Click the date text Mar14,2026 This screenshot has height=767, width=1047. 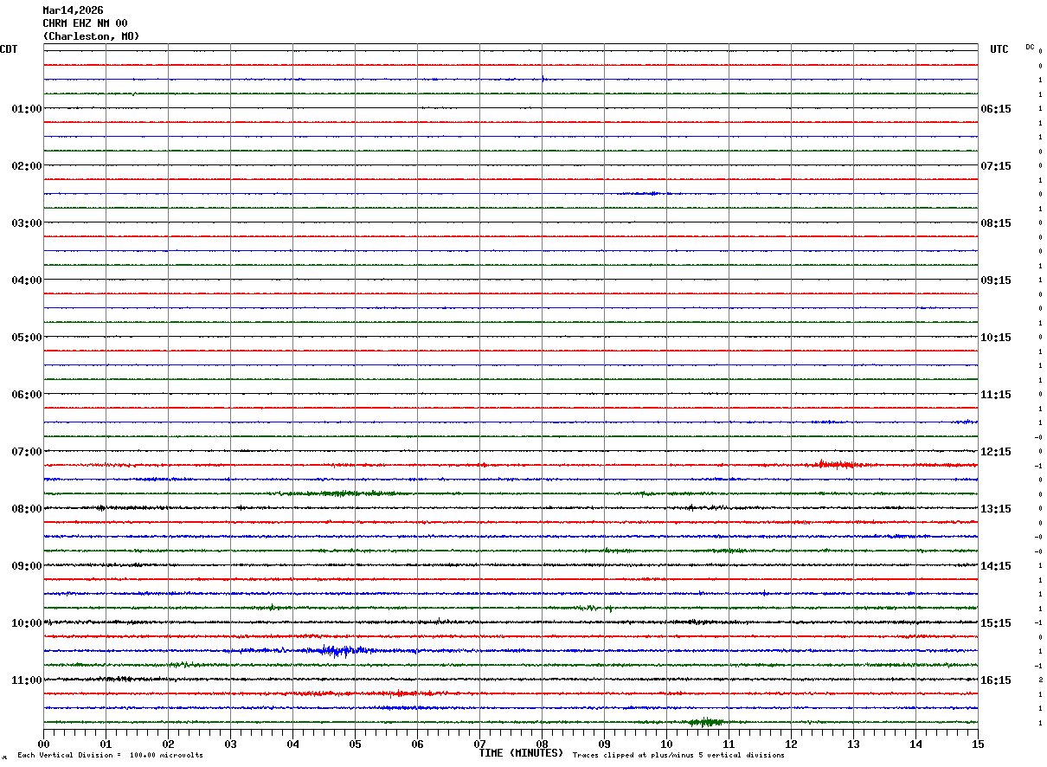click(73, 10)
